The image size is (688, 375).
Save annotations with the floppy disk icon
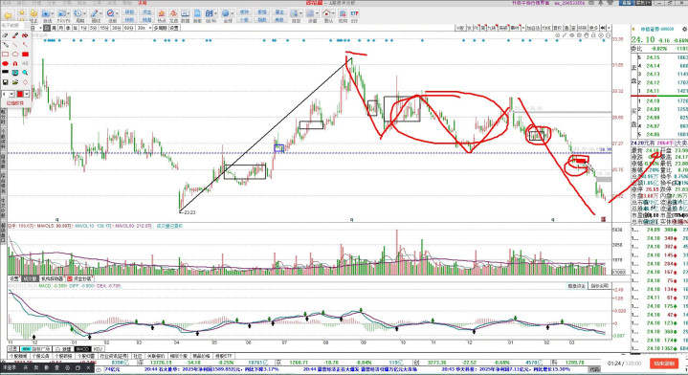(6, 82)
